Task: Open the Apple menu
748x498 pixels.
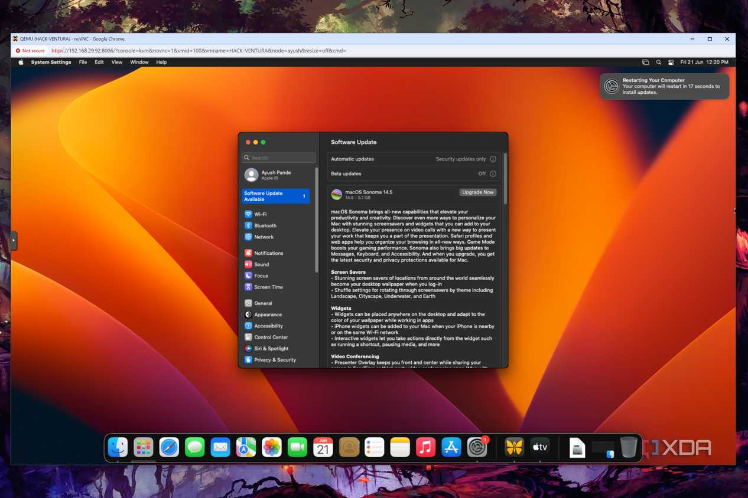Action: point(21,62)
